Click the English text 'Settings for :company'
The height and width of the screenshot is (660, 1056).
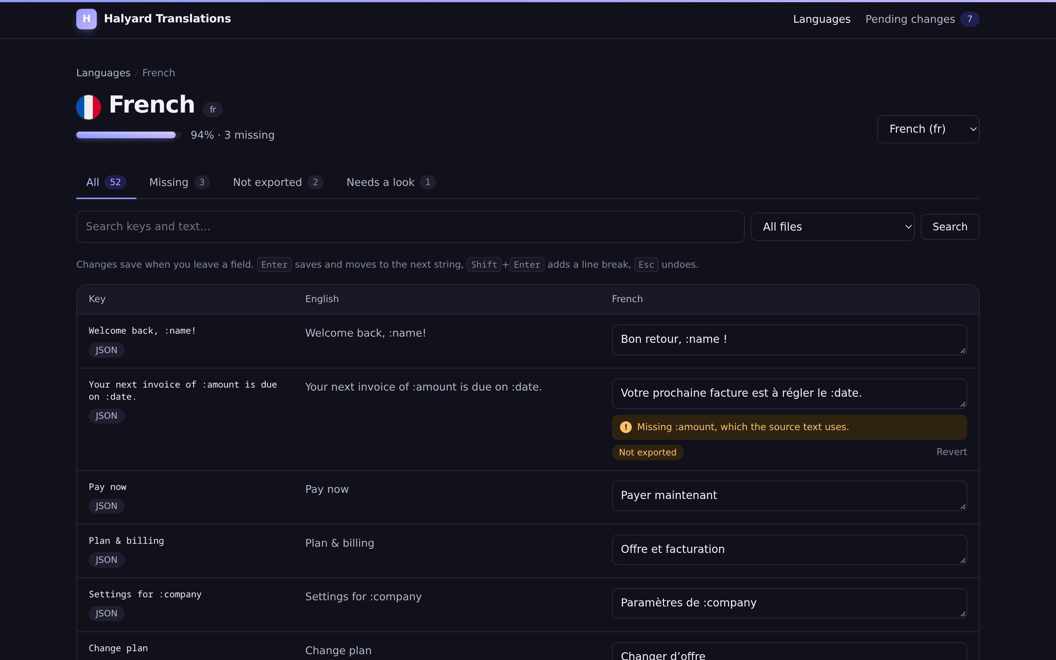363,597
